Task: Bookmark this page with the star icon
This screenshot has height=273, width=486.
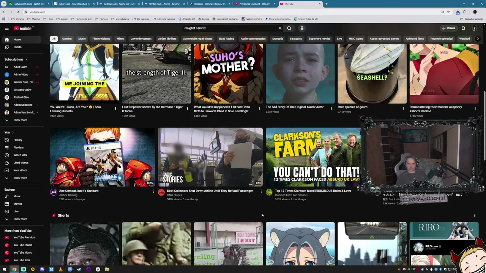Action: click(x=448, y=12)
